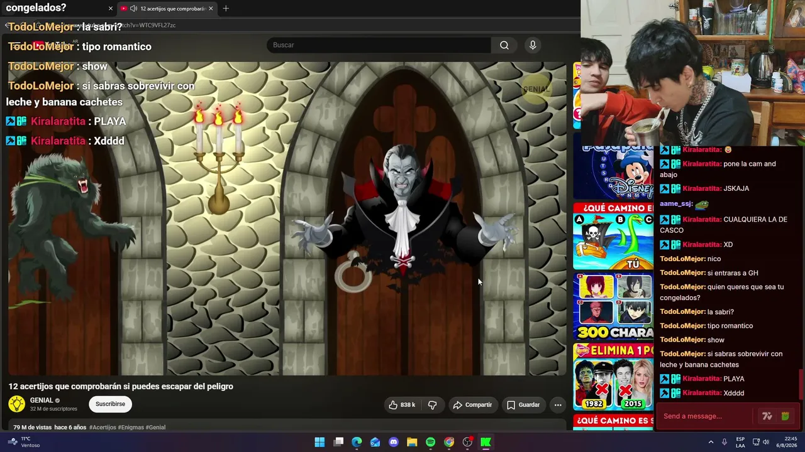Open new browser tab with plus
This screenshot has width=805, height=452.
226,8
